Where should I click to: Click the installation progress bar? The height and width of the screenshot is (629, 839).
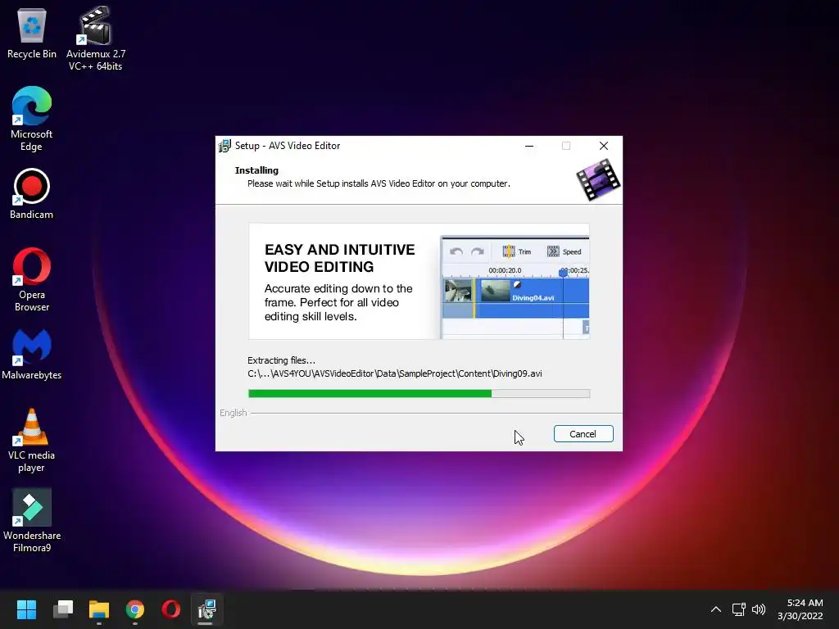point(419,394)
